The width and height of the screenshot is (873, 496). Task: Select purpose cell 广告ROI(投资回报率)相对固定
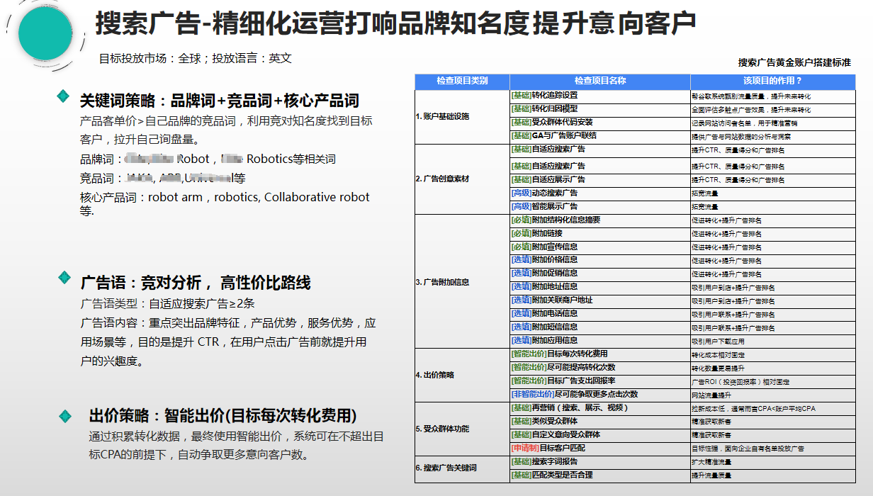(x=773, y=381)
